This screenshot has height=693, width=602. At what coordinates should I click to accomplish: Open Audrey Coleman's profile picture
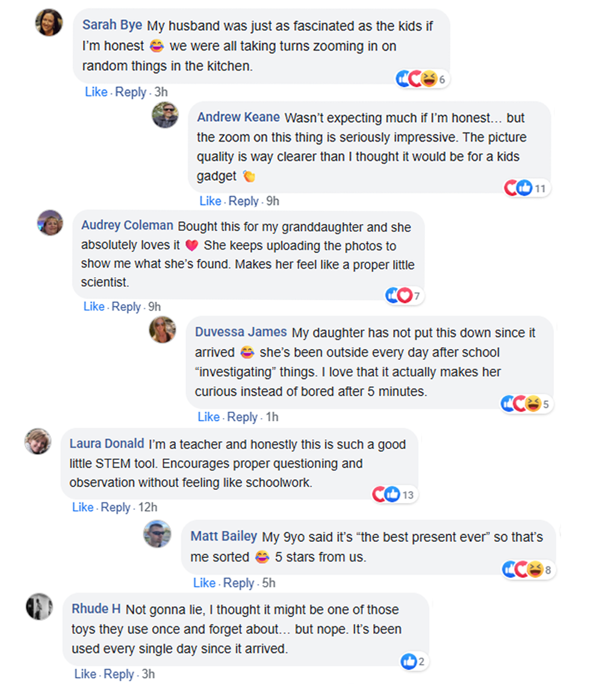click(50, 222)
